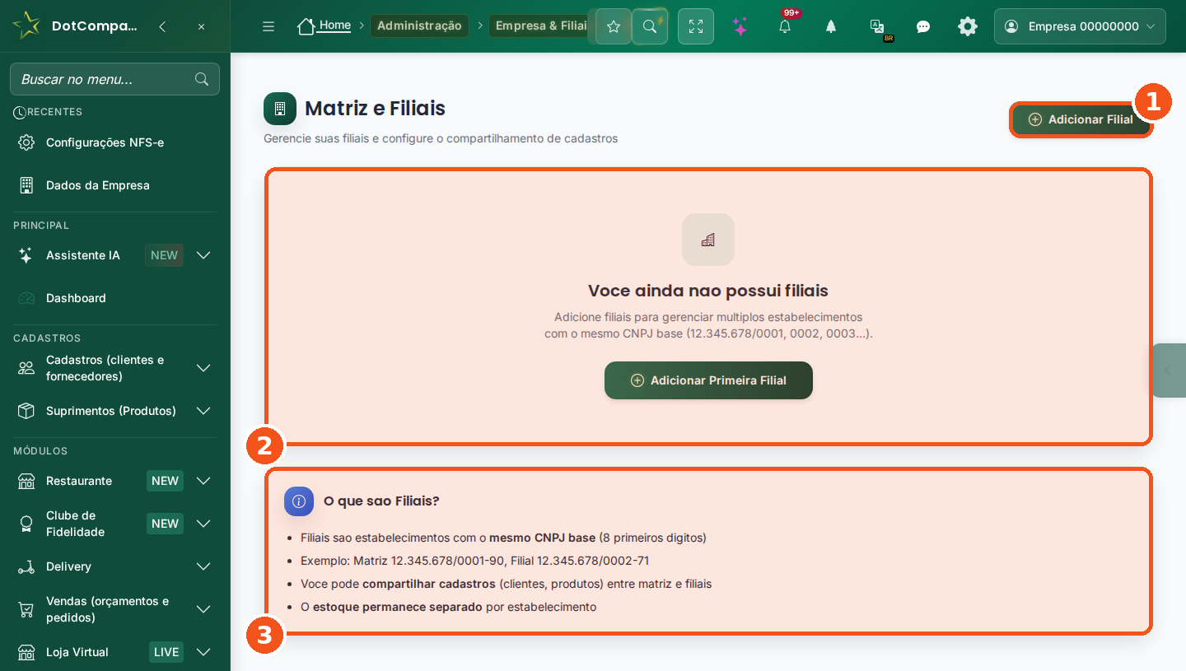Go to Home via the house icon
This screenshot has height=671, width=1186.
click(x=306, y=26)
